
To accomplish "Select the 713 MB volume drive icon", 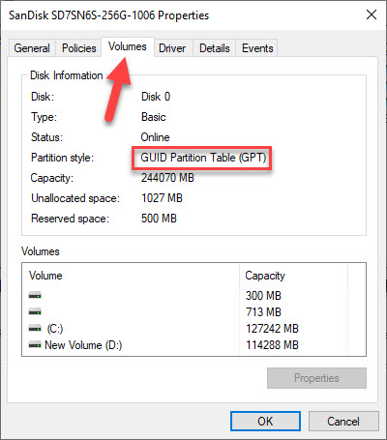I will [35, 311].
